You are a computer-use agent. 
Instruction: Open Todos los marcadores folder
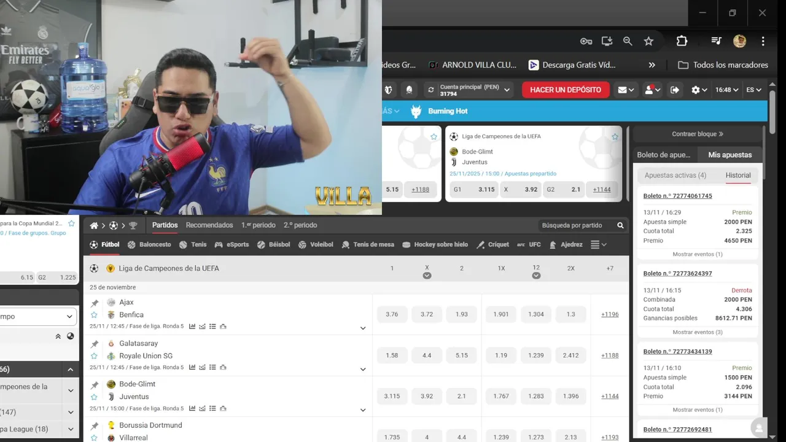click(x=723, y=65)
